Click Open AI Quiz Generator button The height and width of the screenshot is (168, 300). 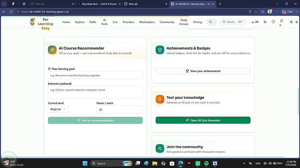click(x=203, y=120)
